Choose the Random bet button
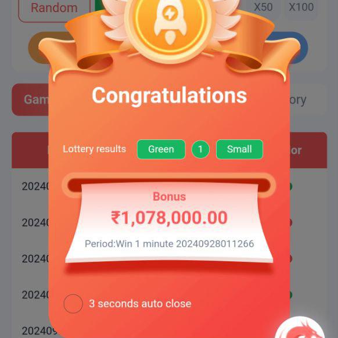 54,9
